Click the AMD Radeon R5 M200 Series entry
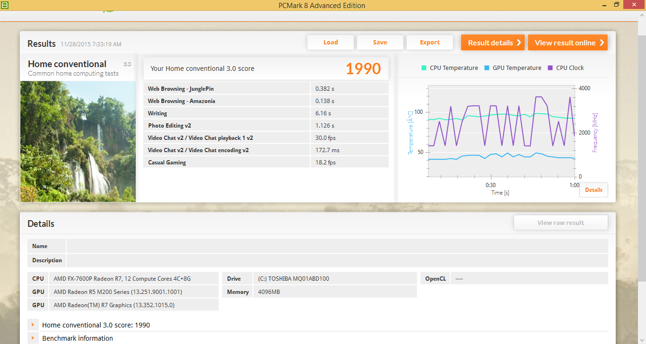 coord(134,292)
